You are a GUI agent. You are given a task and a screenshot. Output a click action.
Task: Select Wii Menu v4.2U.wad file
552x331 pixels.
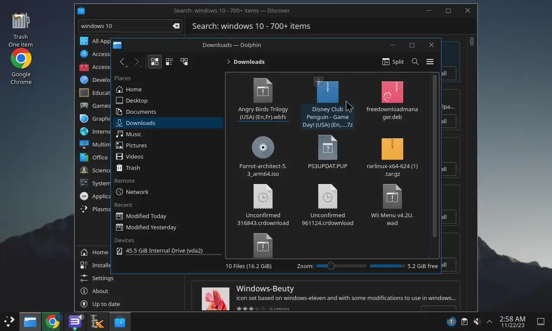click(392, 205)
